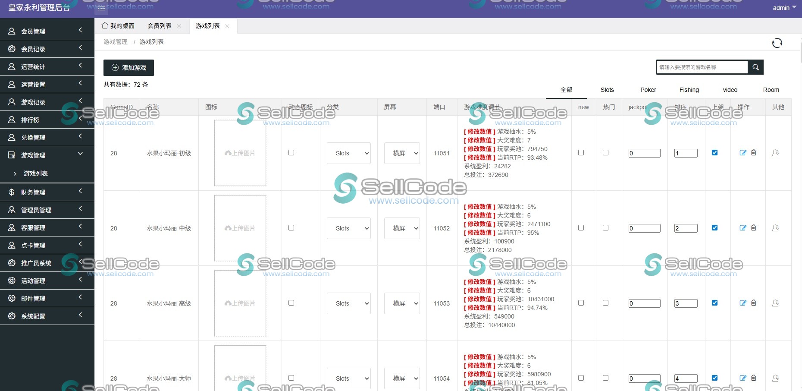The image size is (802, 391).
Task: Open the edit icon for 水果小玛丽-初级
Action: point(743,153)
